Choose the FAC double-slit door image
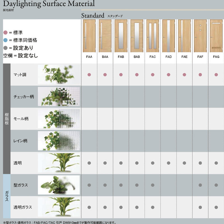 [153, 36]
